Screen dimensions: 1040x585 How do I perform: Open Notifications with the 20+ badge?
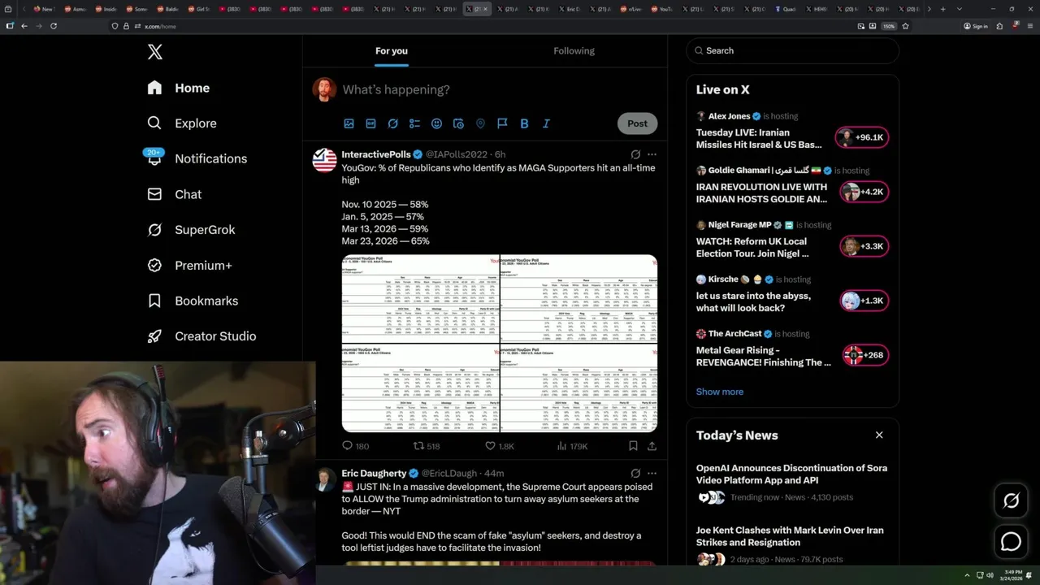click(196, 158)
